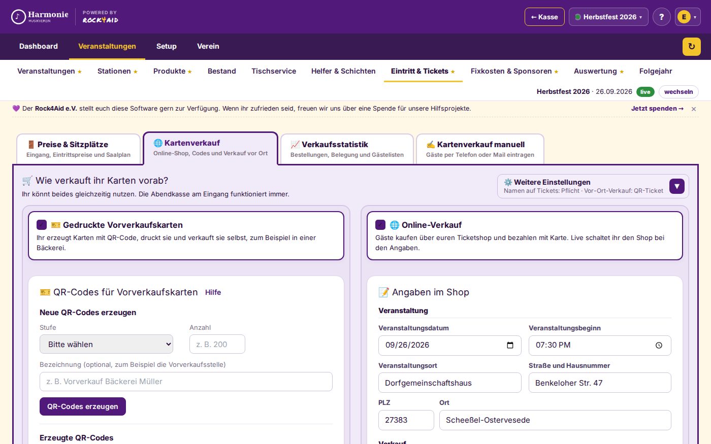
Task: Click the Bezeichnung text field
Action: [186, 382]
